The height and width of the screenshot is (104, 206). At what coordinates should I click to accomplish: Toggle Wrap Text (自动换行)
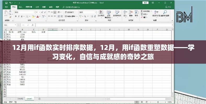70,12
